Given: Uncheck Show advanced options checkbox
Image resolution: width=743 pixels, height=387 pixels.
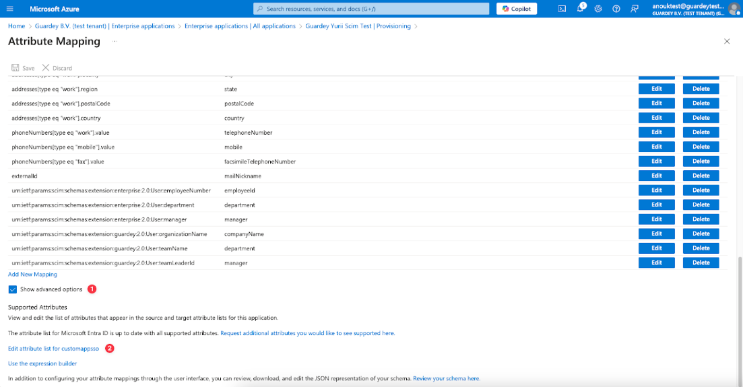Looking at the screenshot, I should click(x=13, y=289).
